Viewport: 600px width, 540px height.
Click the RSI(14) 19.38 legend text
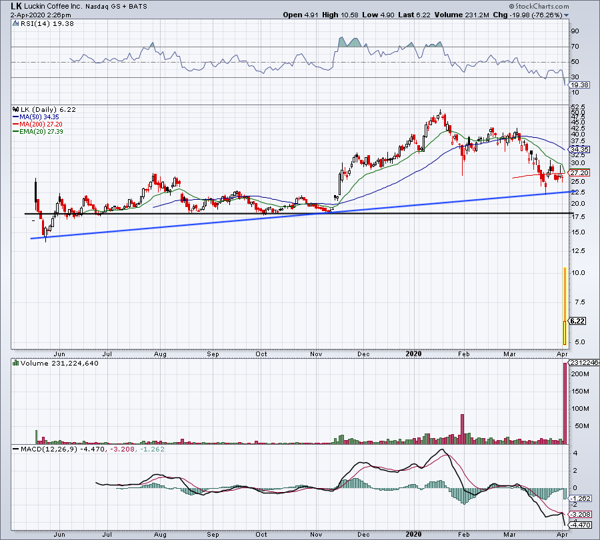coord(47,24)
